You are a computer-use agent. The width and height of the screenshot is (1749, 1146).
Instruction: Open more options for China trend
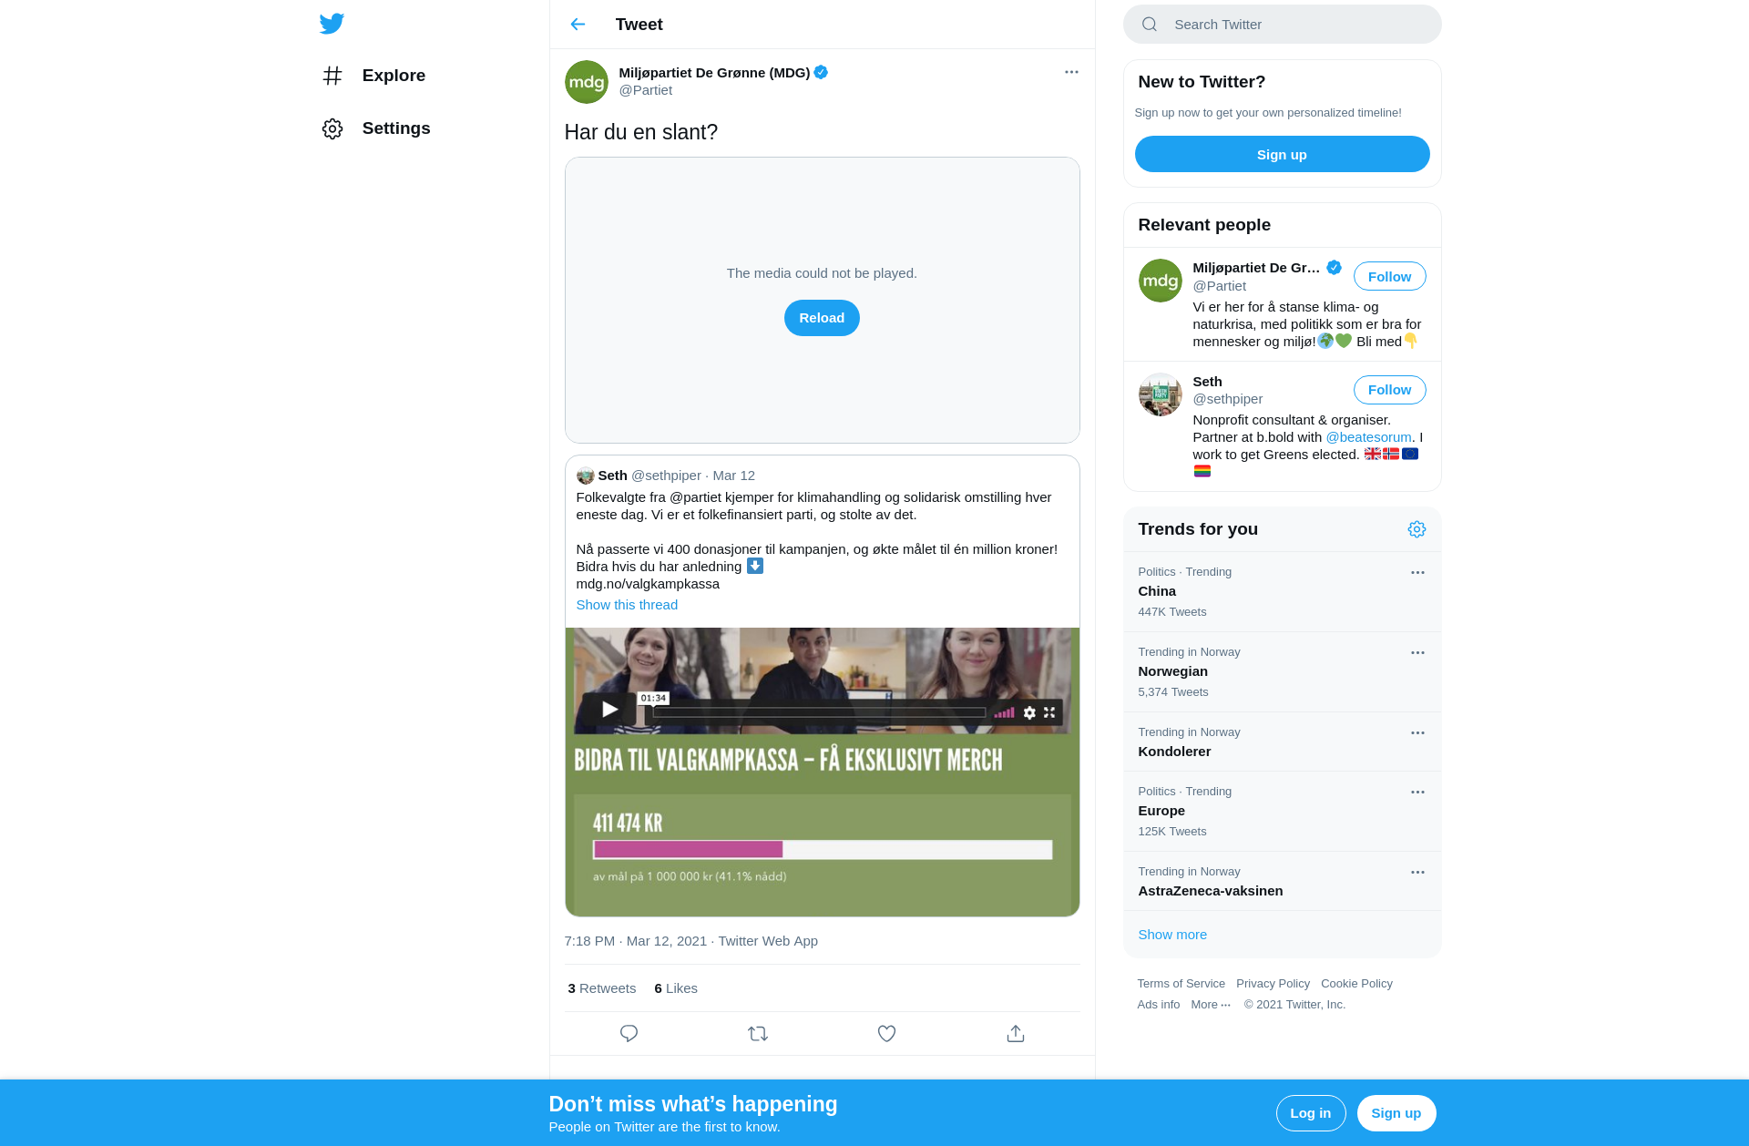click(1417, 572)
